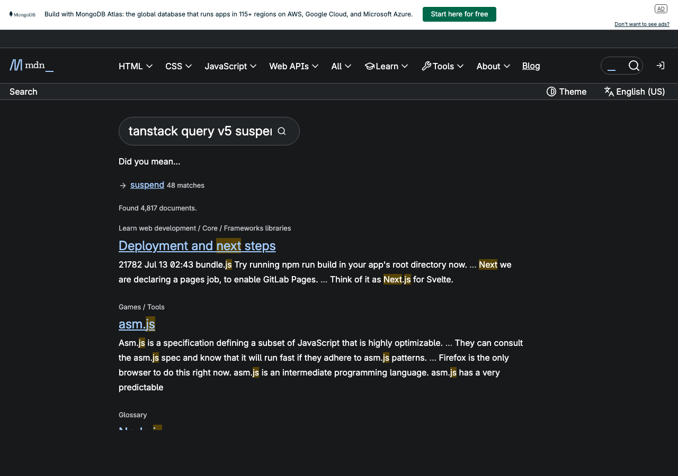This screenshot has height=476, width=678.
Task: Click the theme switcher icon
Action: tap(551, 91)
